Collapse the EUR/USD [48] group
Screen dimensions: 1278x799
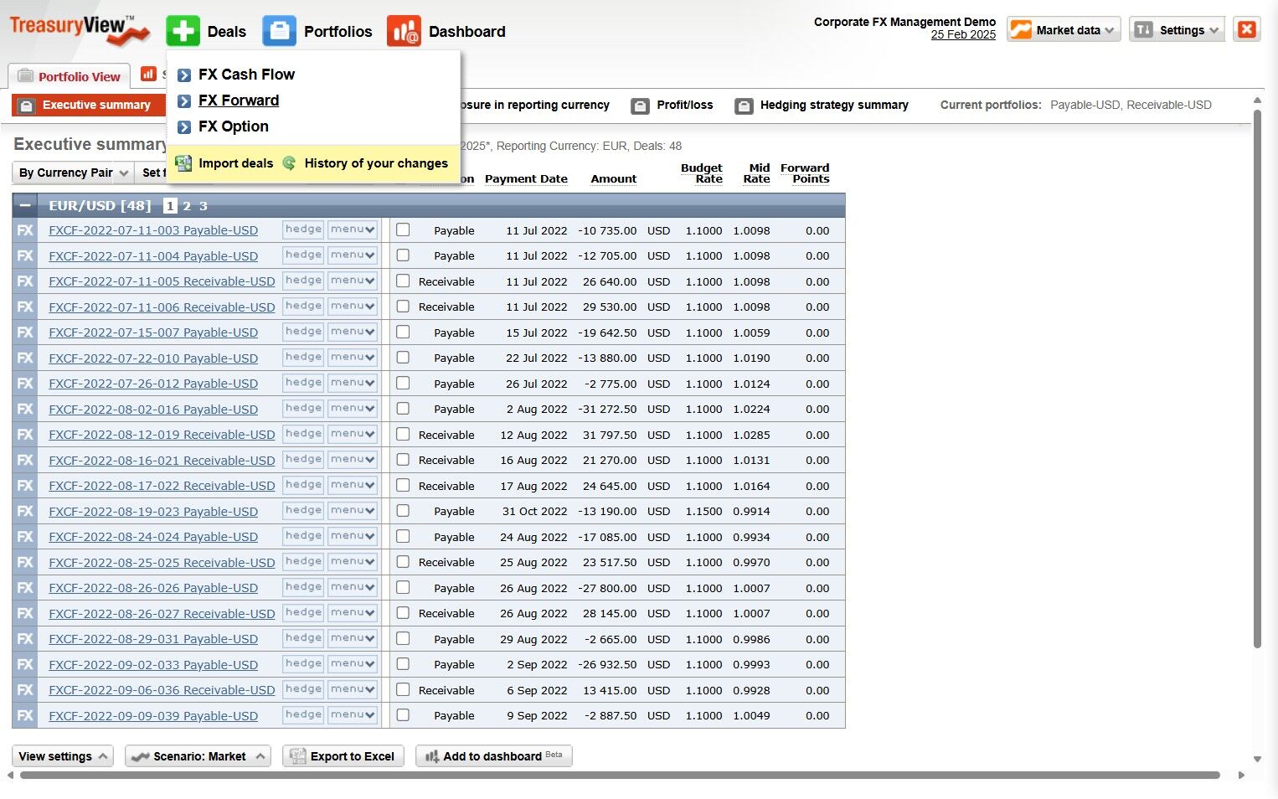tap(25, 206)
